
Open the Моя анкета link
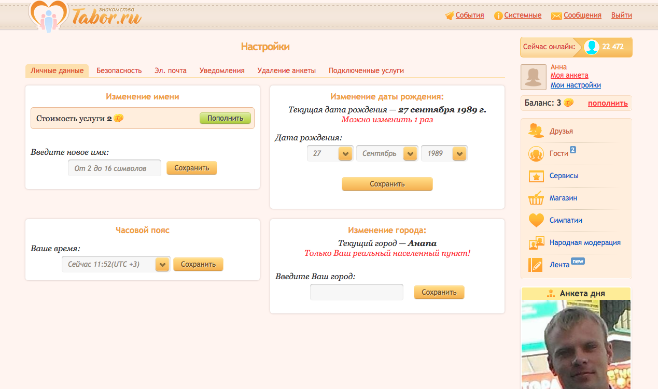pos(569,76)
